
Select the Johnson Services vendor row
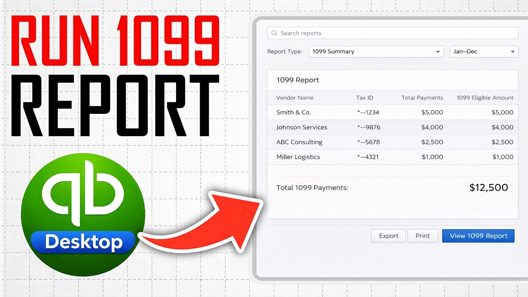393,127
